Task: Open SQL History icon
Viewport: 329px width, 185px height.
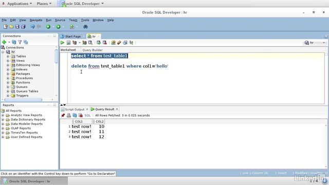Action: [125, 43]
